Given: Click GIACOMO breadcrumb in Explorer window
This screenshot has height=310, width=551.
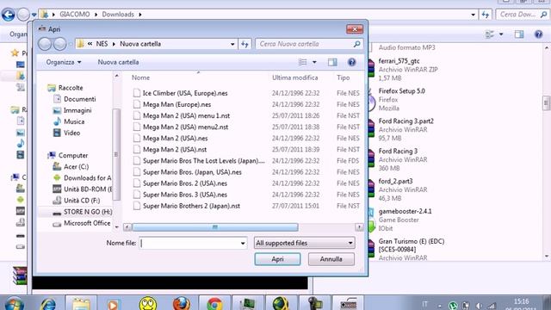Looking at the screenshot, I should (75, 15).
